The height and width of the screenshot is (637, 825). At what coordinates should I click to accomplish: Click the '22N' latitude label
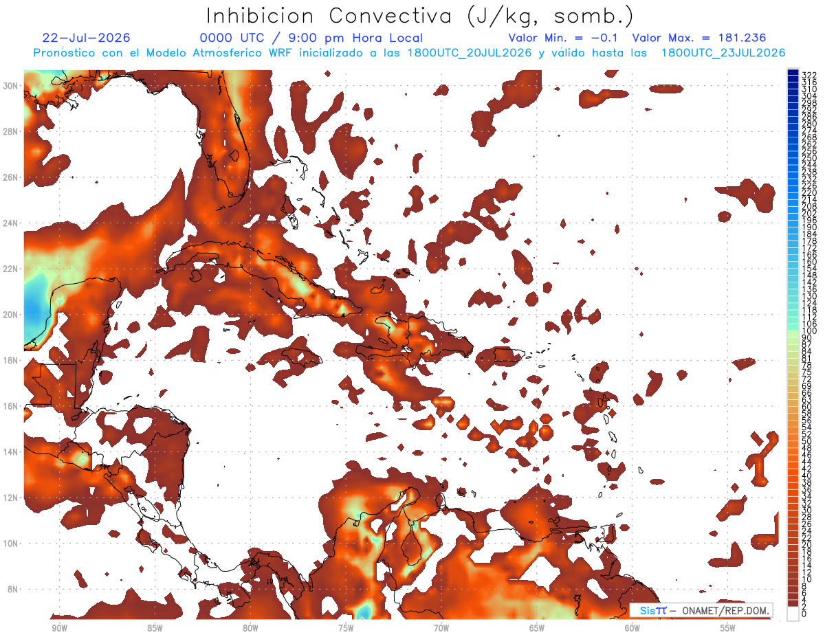[12, 269]
